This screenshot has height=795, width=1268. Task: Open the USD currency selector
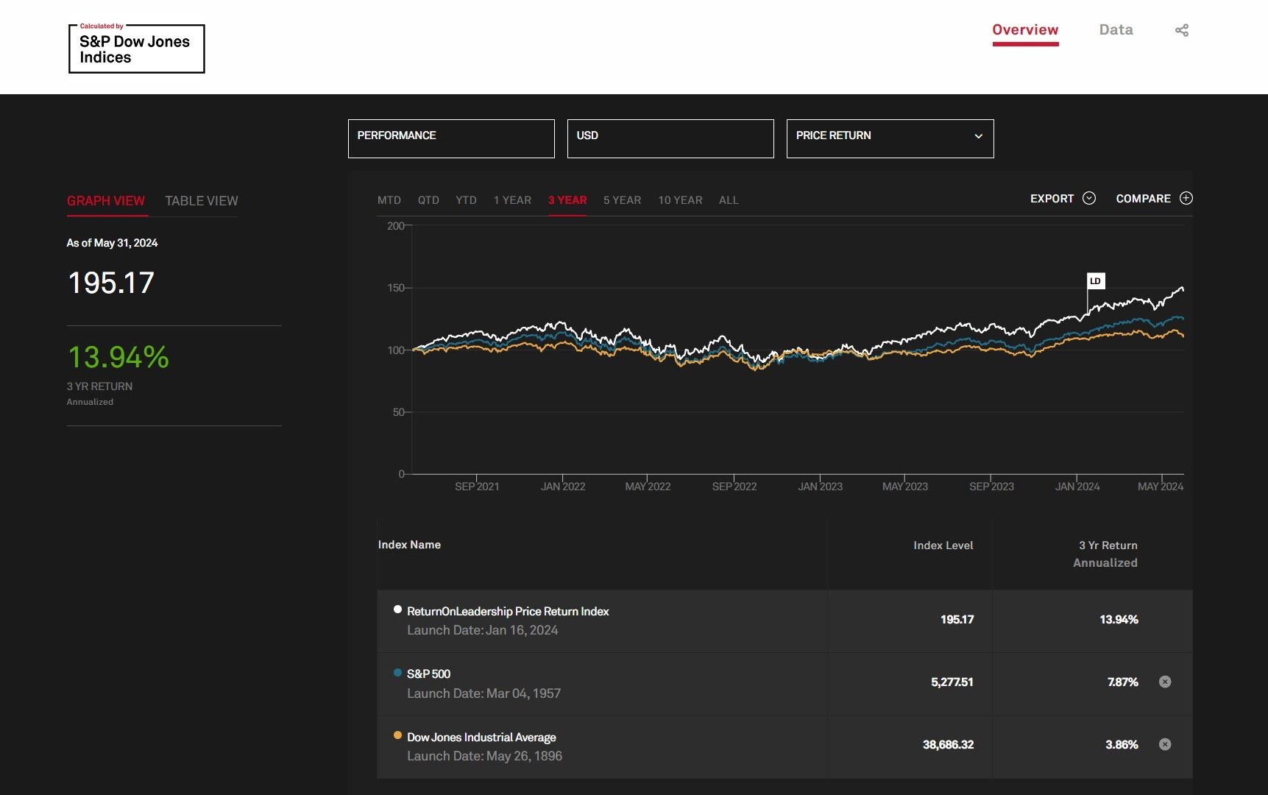coord(670,138)
